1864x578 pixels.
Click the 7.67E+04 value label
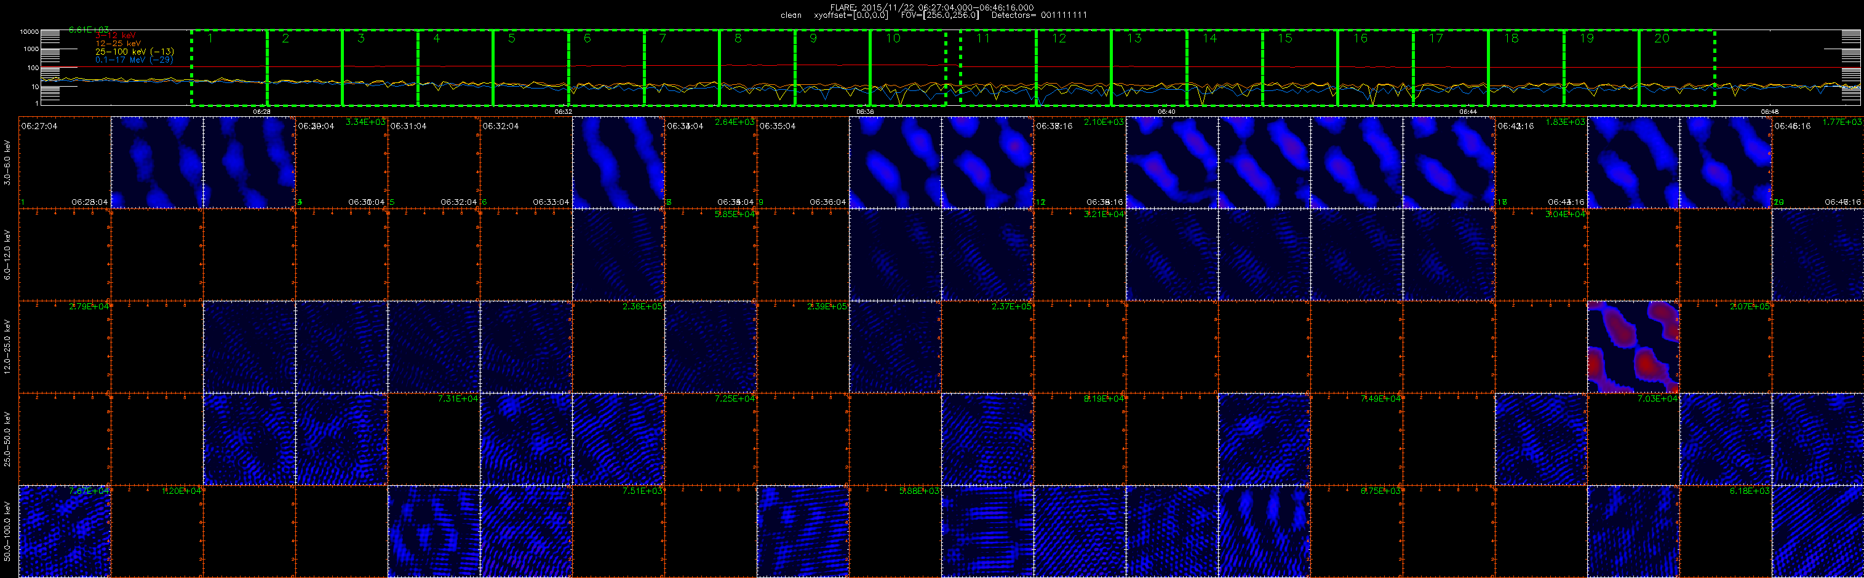click(x=89, y=491)
